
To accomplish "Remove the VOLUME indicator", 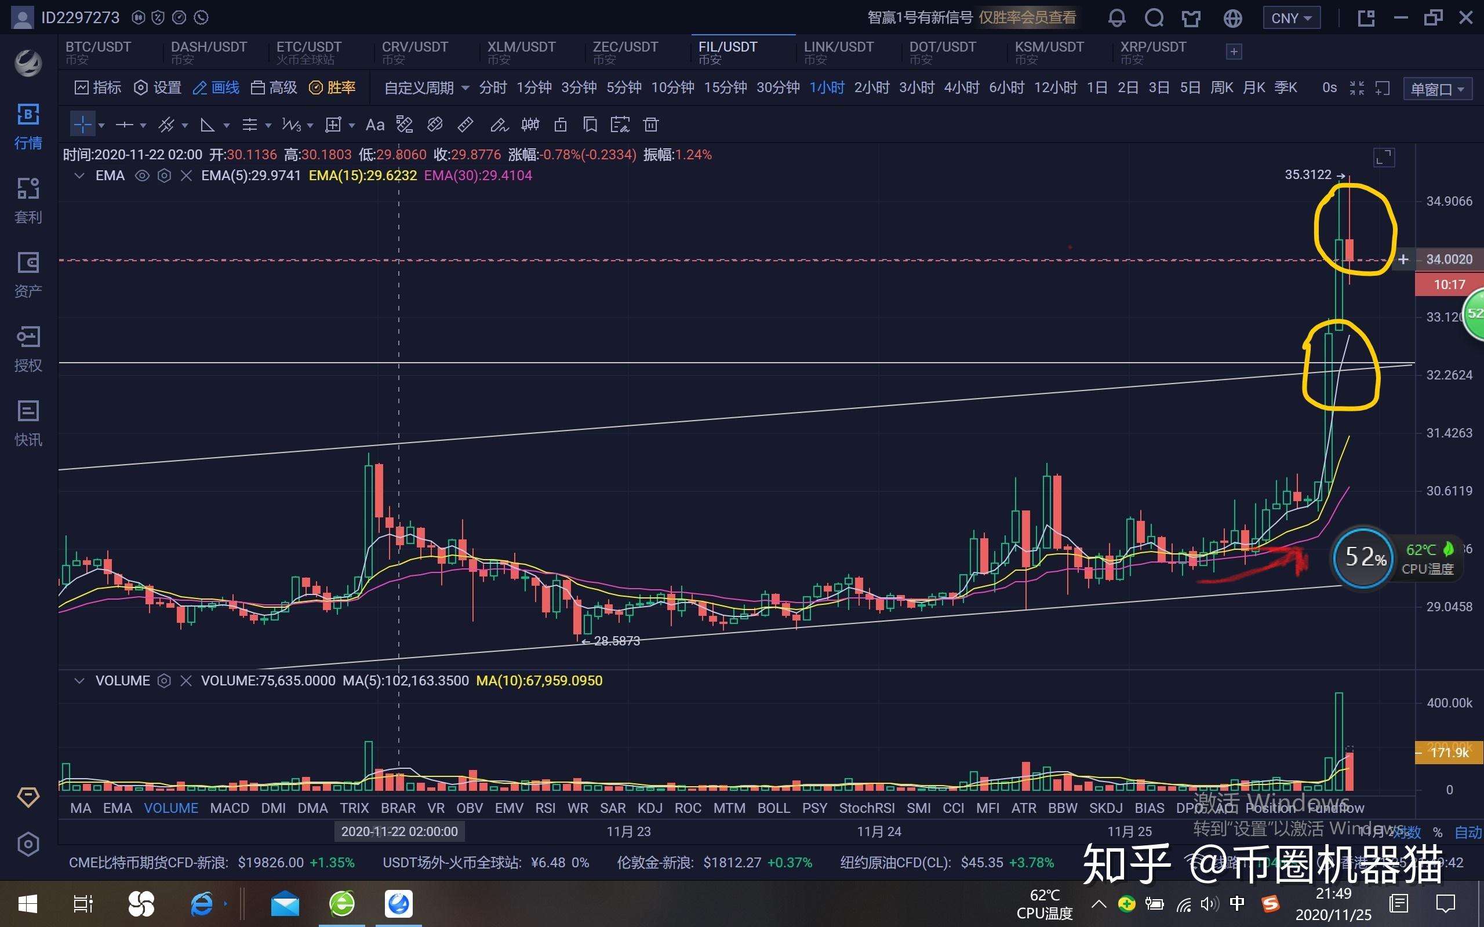I will click(186, 681).
